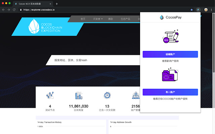Click the 推荐已有COCOS账户的用户使用 caption

[x=170, y=99]
